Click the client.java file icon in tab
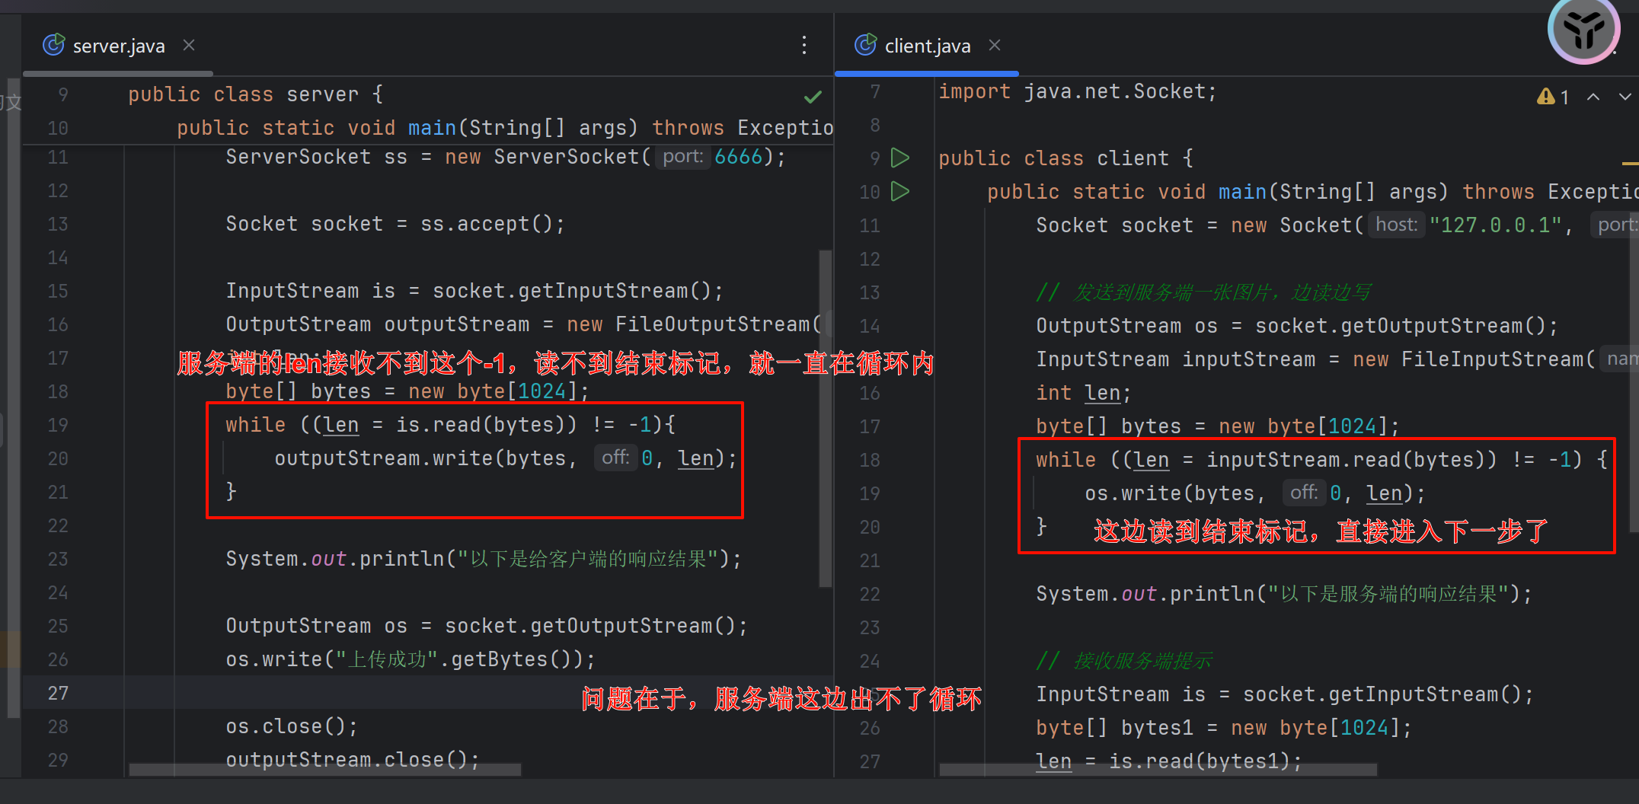The width and height of the screenshot is (1639, 804). pyautogui.click(x=865, y=46)
